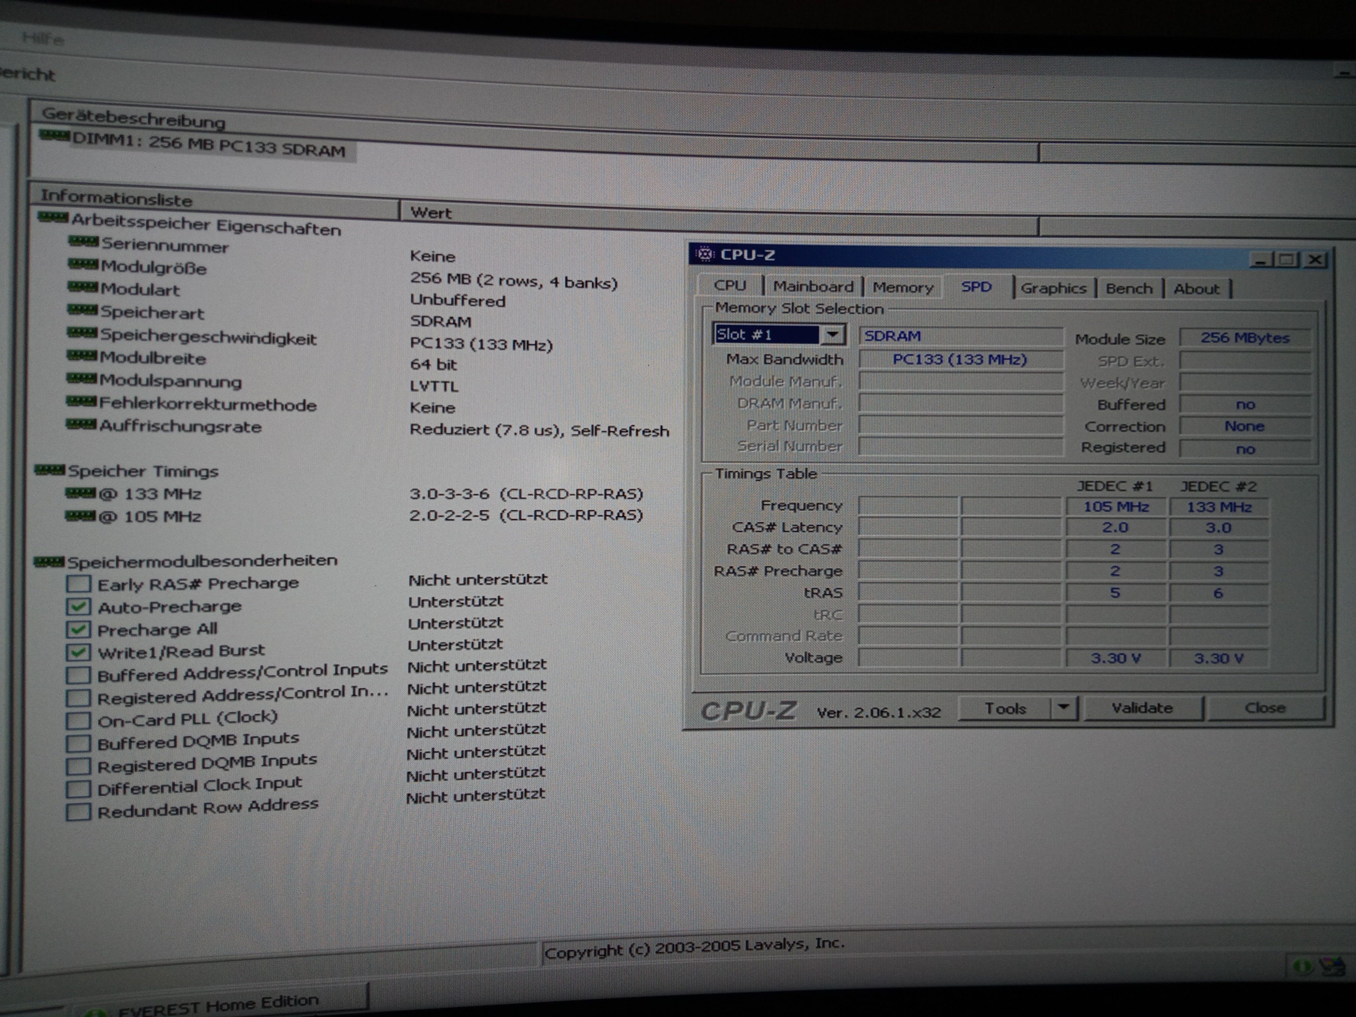Toggle Buffered Address/Control Inputs checkbox
This screenshot has height=1017, width=1356.
pyautogui.click(x=78, y=675)
